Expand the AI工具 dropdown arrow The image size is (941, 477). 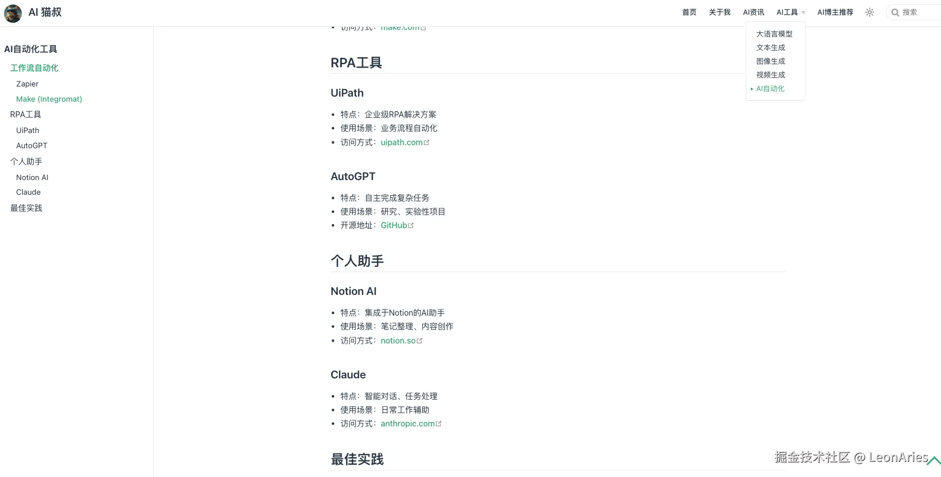[x=803, y=13]
